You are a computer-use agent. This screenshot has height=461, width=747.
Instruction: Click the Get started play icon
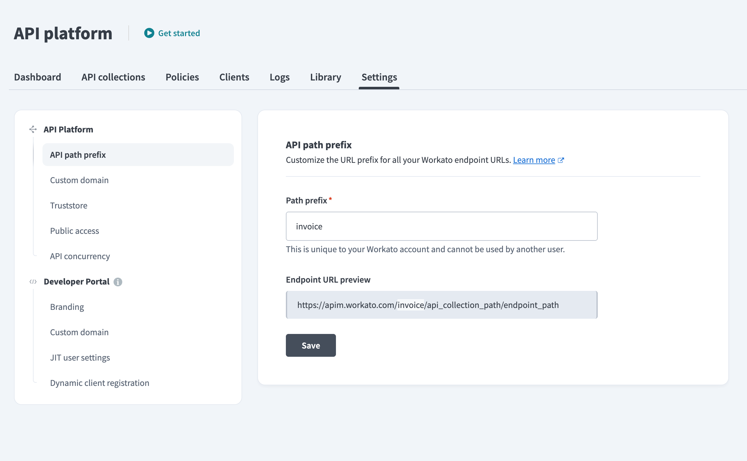tap(149, 33)
